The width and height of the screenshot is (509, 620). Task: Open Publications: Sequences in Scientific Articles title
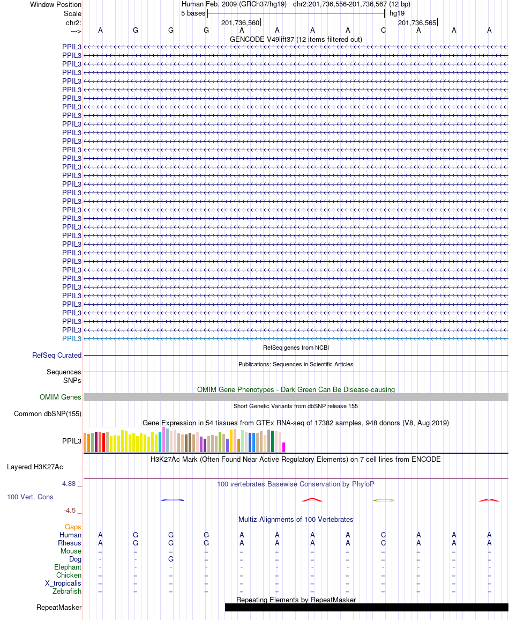point(296,364)
